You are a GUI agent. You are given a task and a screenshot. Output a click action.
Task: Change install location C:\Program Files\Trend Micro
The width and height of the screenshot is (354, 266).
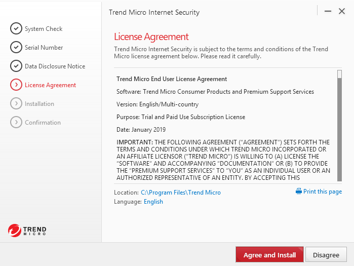(x=181, y=193)
